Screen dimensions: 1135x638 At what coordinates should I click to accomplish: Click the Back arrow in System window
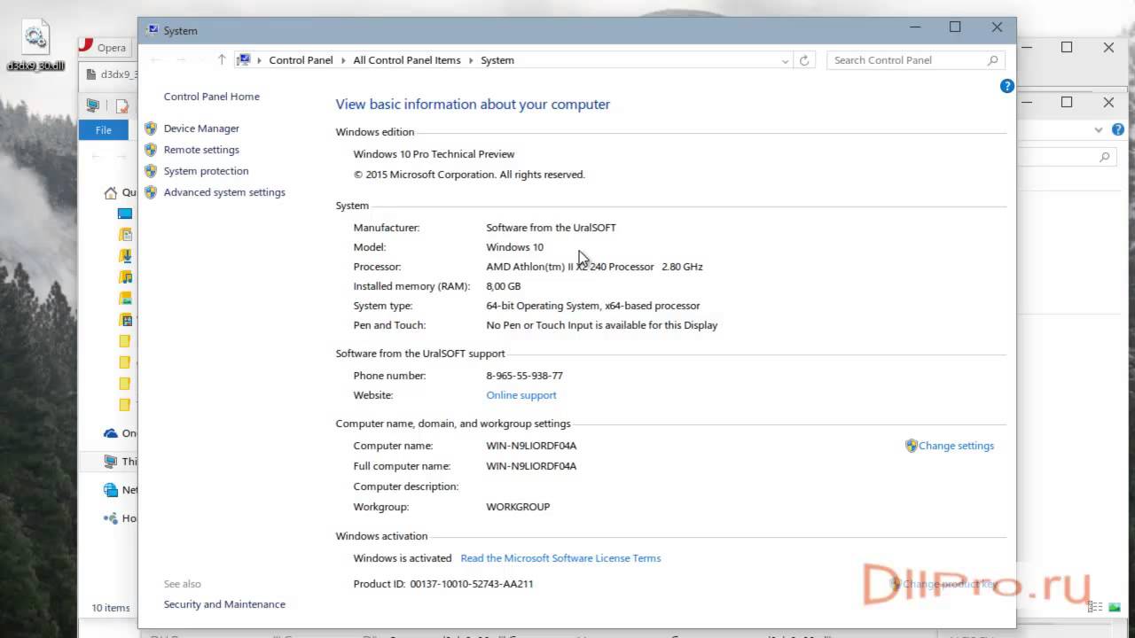click(x=156, y=60)
